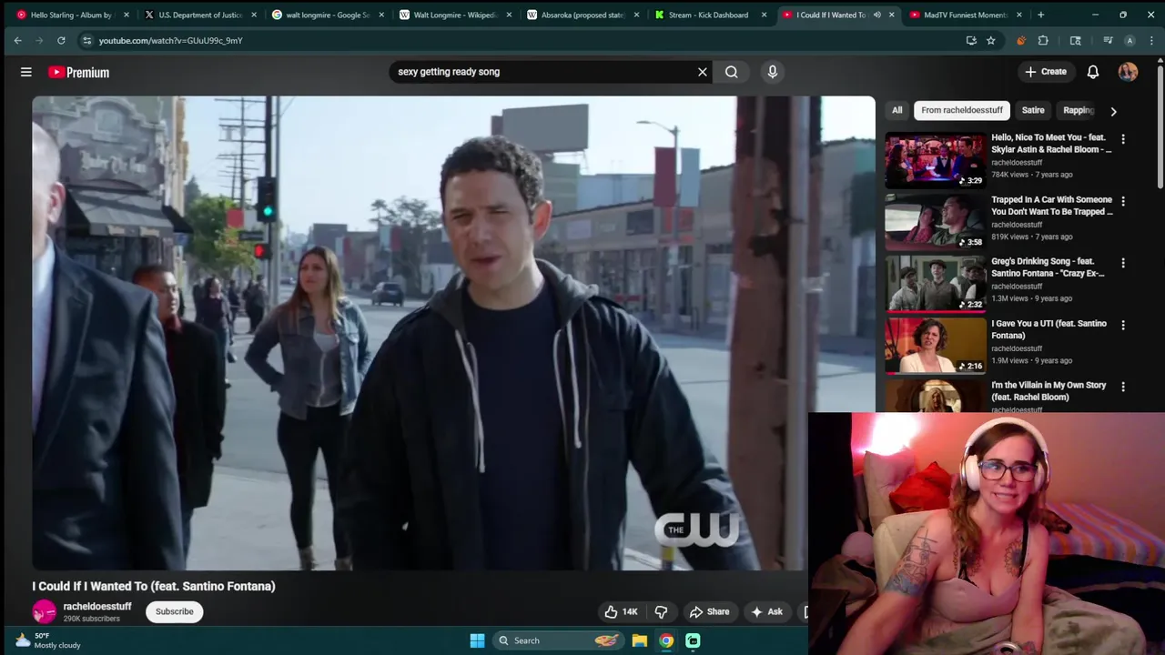Open a new browser tab with the plus button
Image resolution: width=1165 pixels, height=655 pixels.
(x=1040, y=15)
